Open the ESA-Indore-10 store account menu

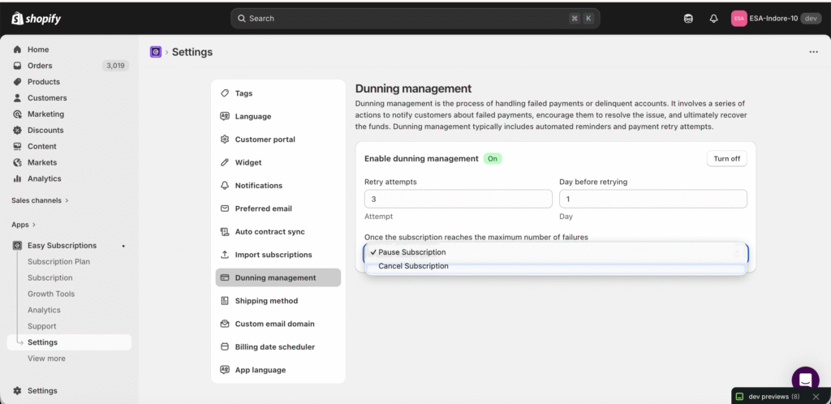(776, 18)
